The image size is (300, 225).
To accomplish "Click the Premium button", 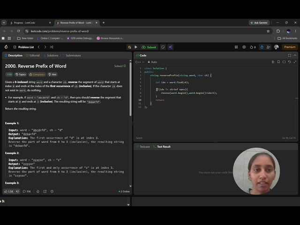I will coord(290,47).
